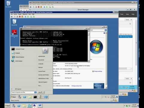Click orange Shut Down icon in rear VM window toolbar
The image size is (144, 108).
point(41,7)
